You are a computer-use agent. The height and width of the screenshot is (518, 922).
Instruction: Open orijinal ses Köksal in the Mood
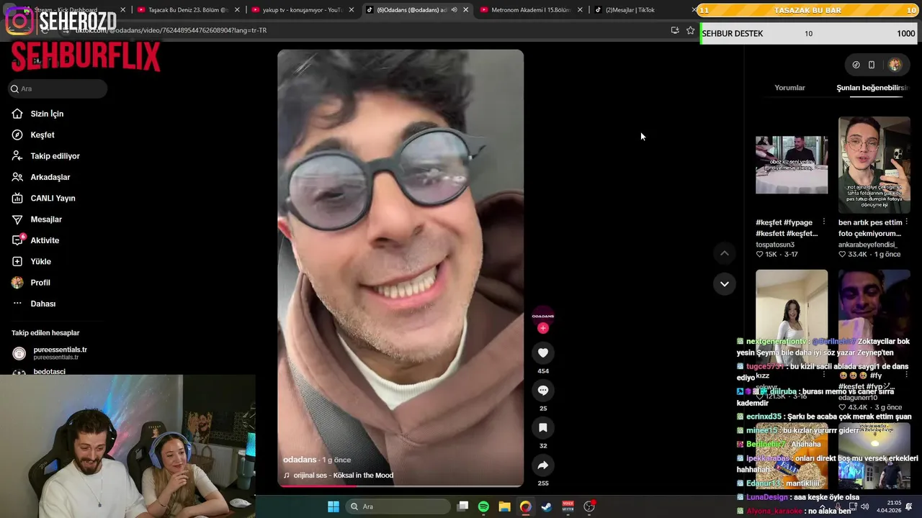(339, 476)
